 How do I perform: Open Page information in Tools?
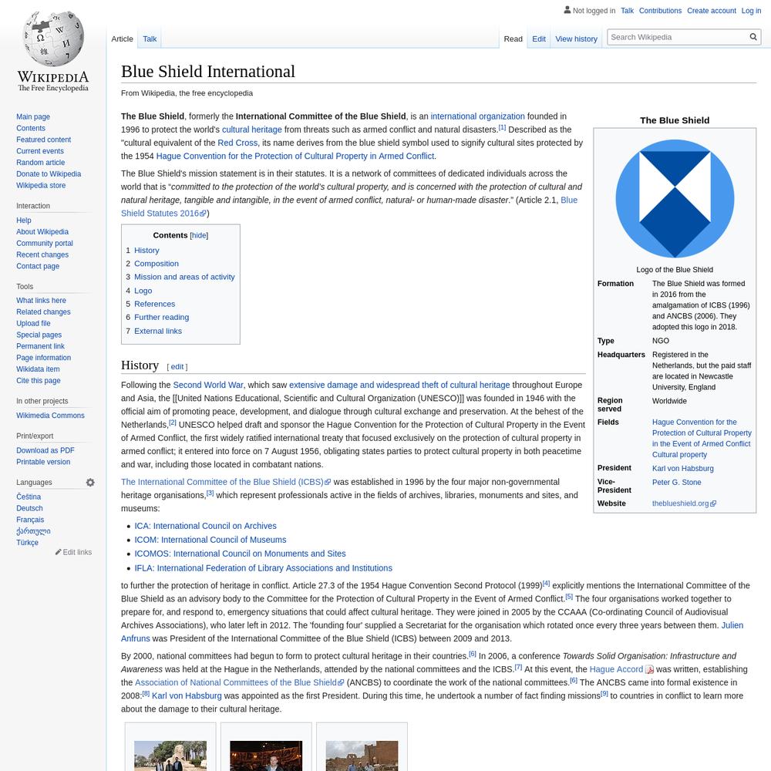tap(43, 358)
